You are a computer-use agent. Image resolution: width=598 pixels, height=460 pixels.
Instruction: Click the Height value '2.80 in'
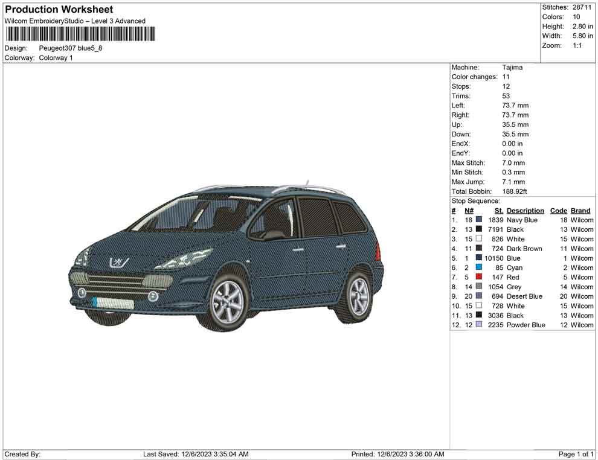pyautogui.click(x=582, y=27)
